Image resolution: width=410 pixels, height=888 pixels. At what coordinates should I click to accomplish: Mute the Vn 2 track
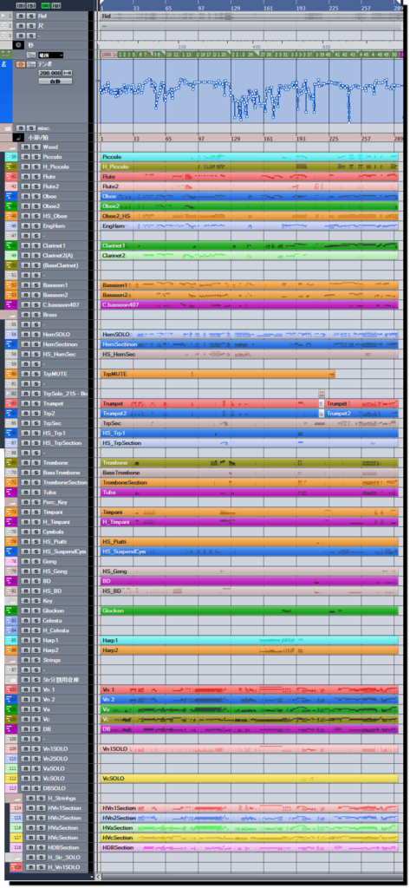click(24, 700)
